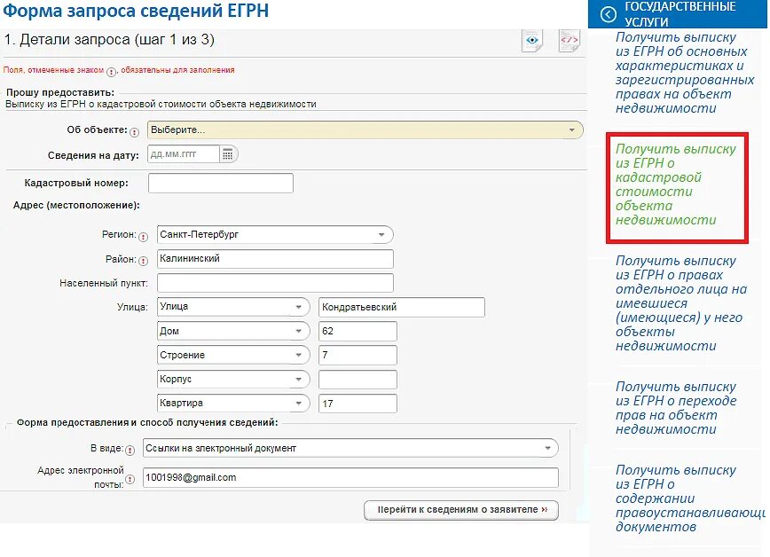
Task: Click the Район field containing Калининский
Action: 275,259
